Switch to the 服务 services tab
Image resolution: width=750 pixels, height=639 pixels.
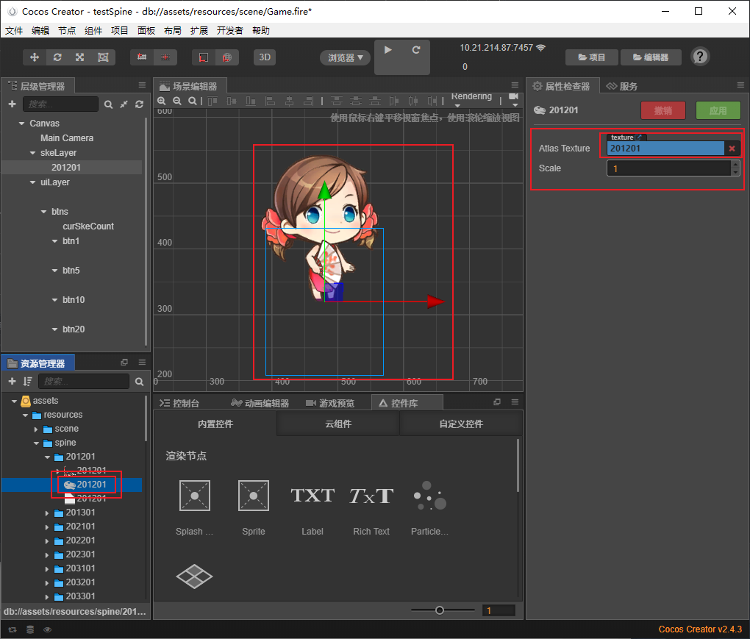622,86
